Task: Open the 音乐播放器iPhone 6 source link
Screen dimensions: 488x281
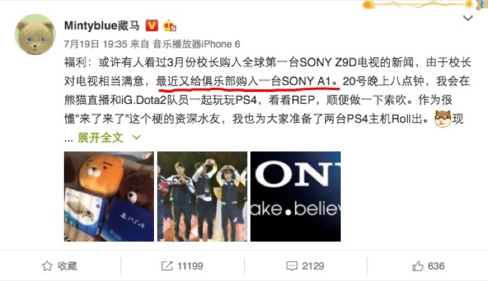Action: click(197, 44)
